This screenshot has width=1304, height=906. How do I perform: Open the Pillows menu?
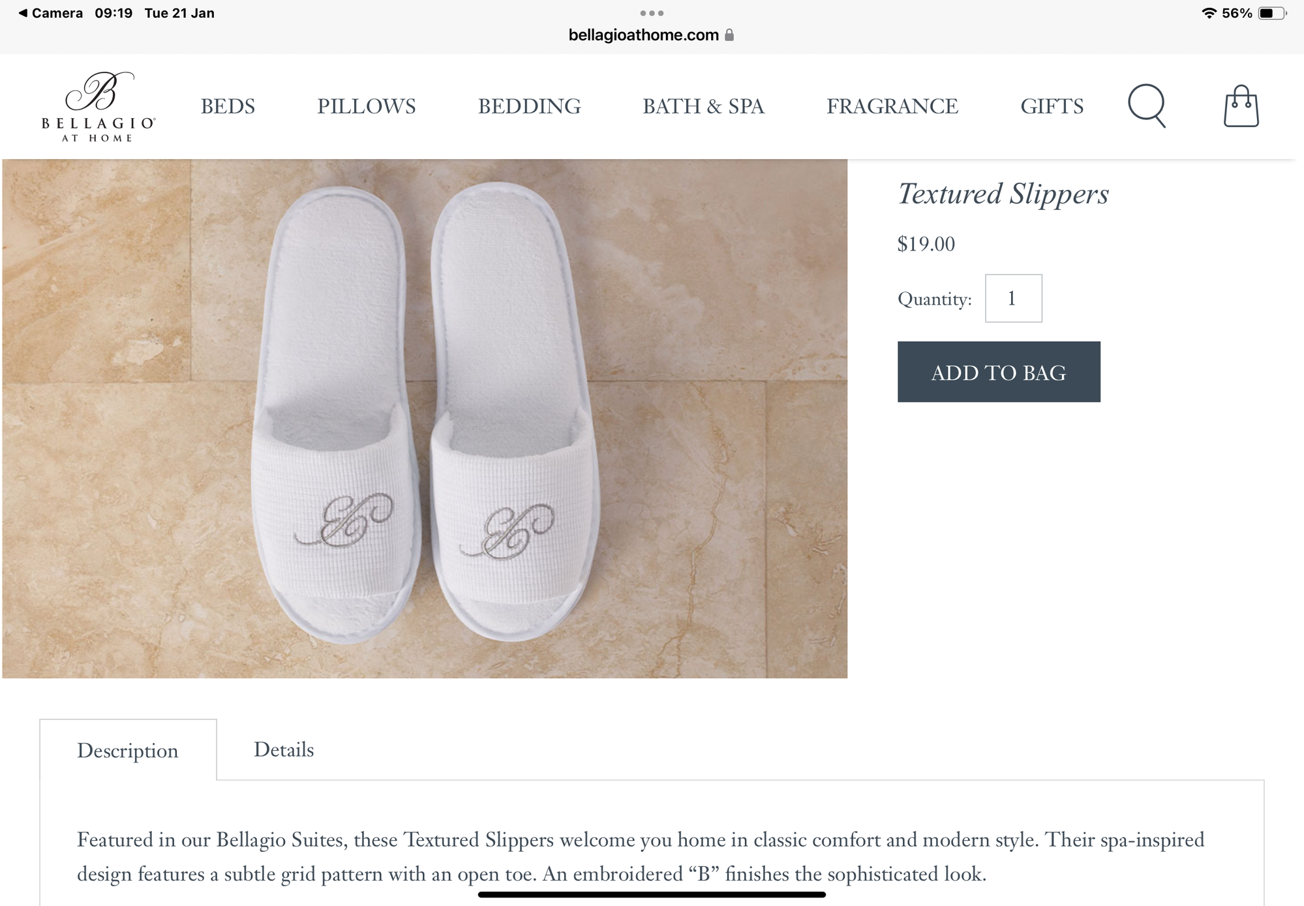366,106
